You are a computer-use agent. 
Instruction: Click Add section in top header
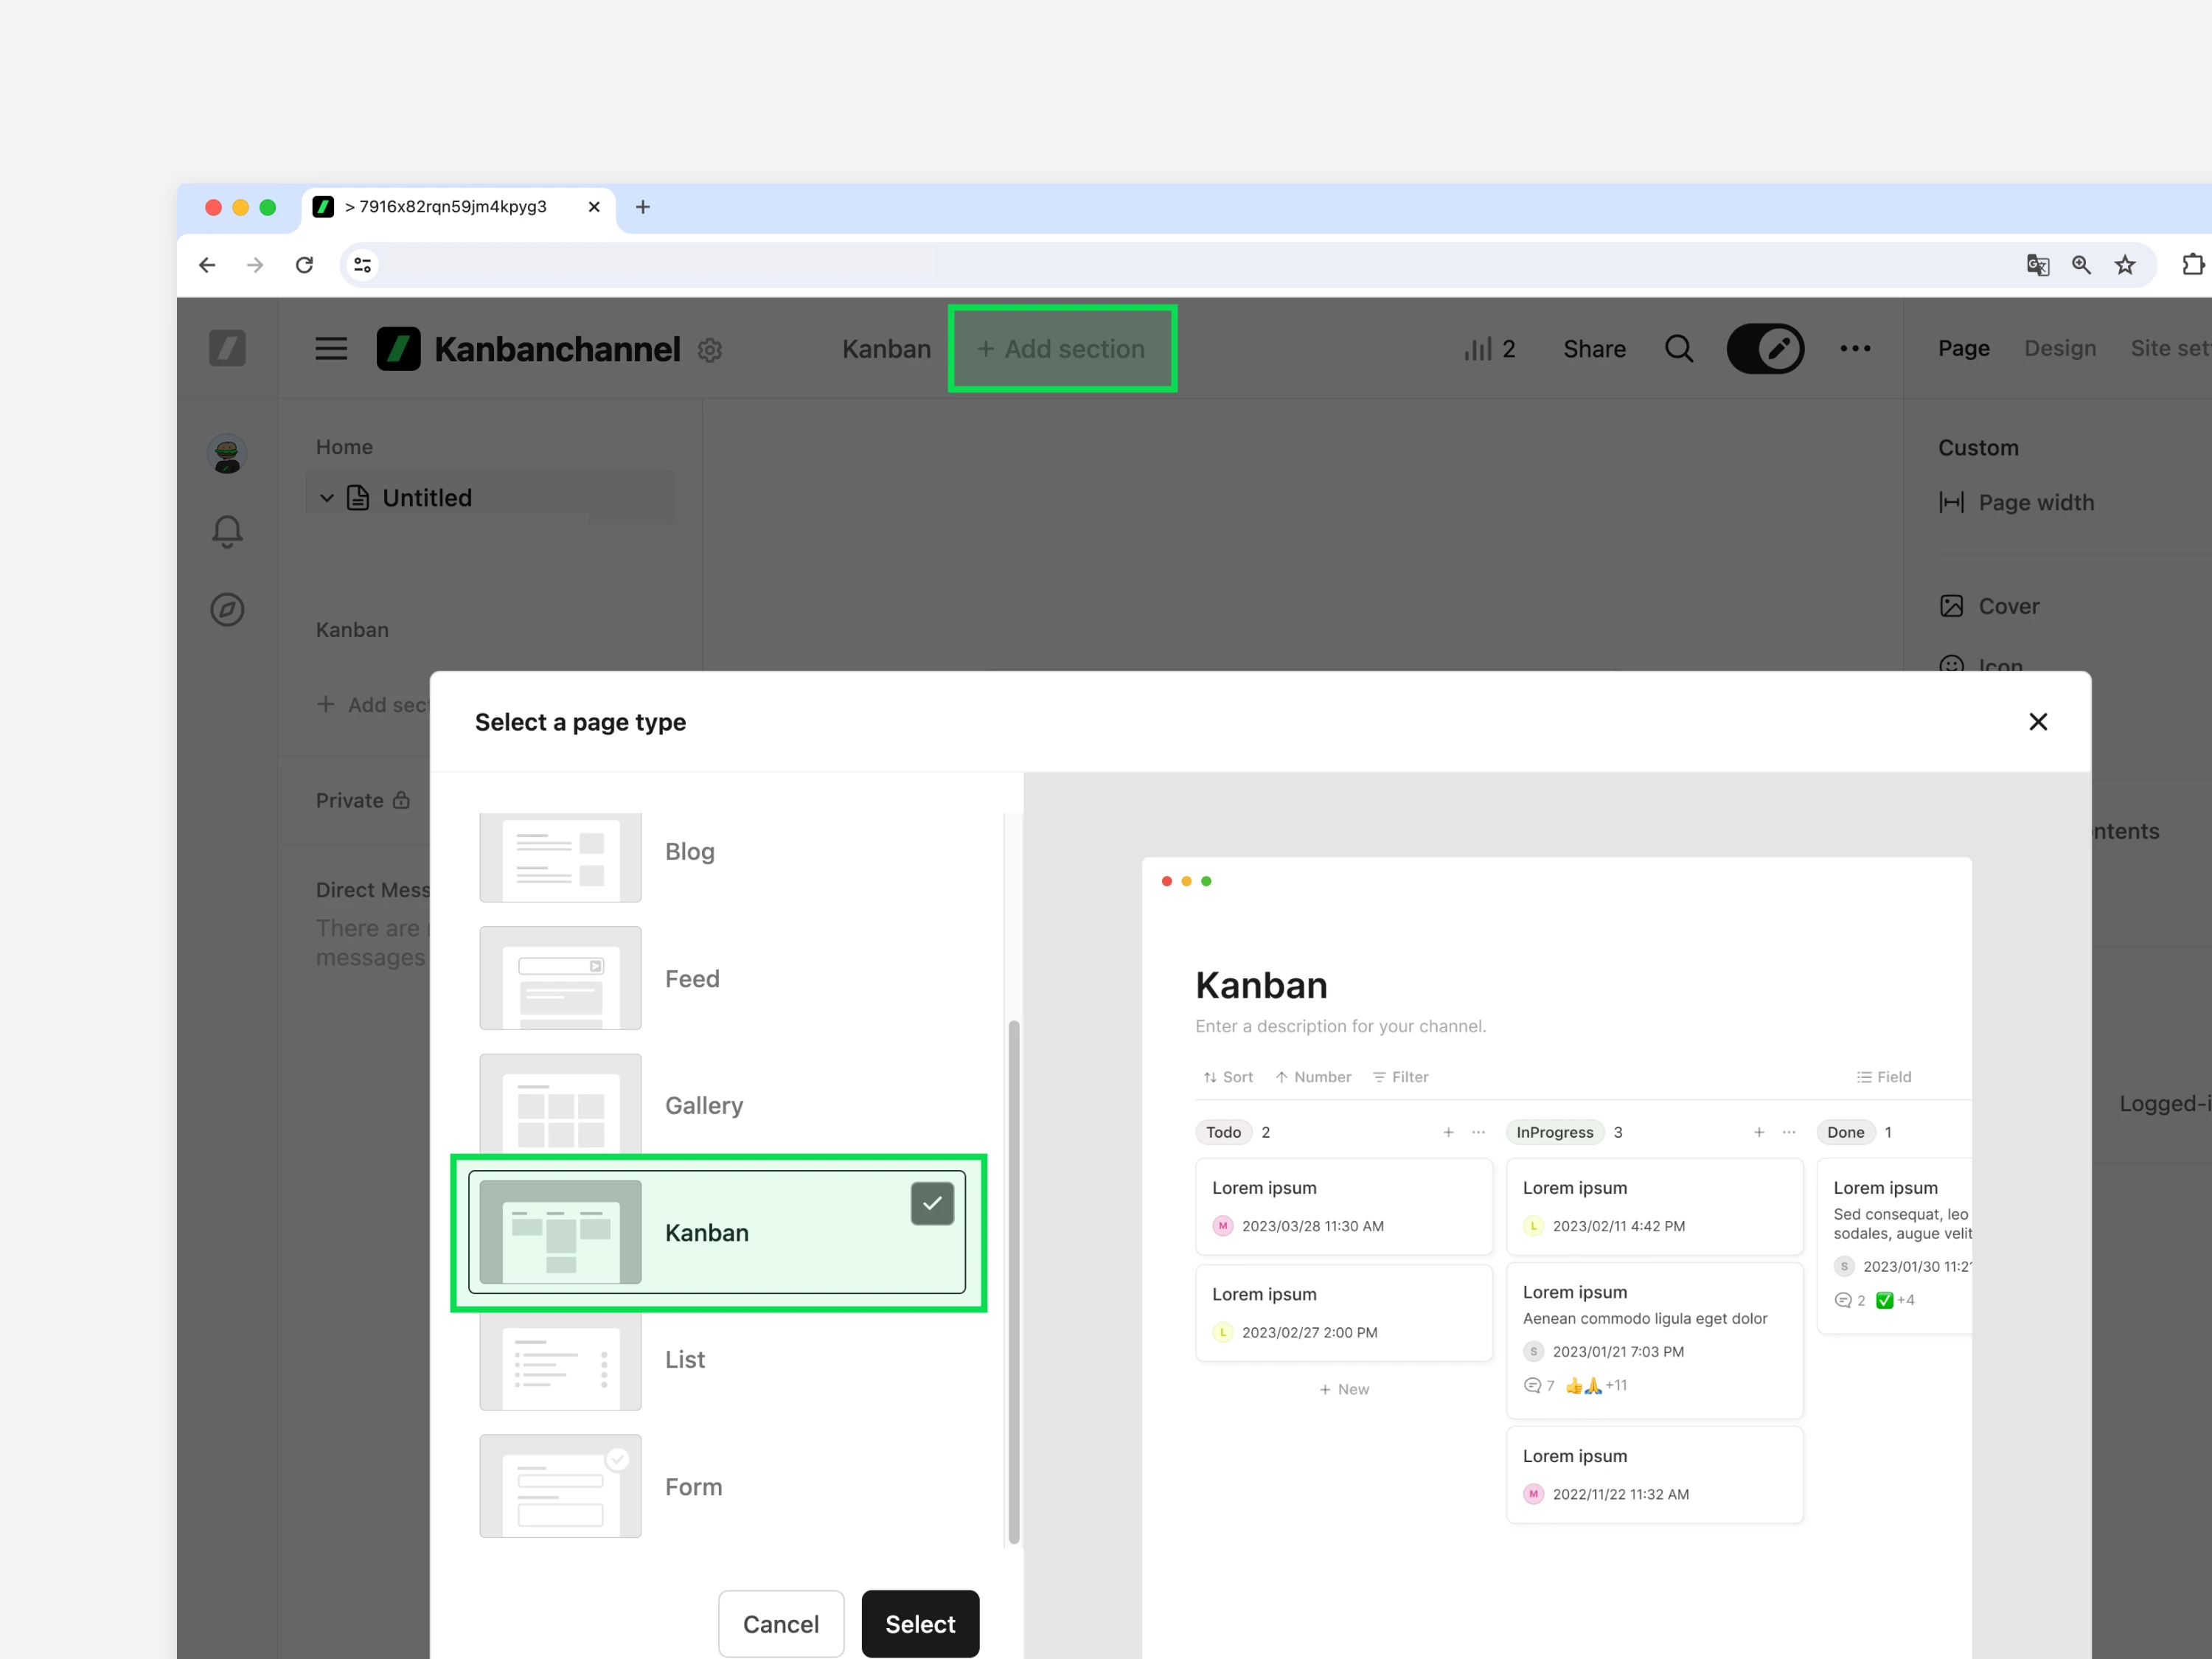(x=1061, y=349)
